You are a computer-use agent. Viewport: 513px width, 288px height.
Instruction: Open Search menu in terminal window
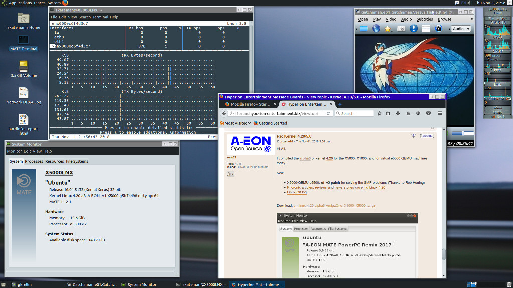[x=84, y=17]
